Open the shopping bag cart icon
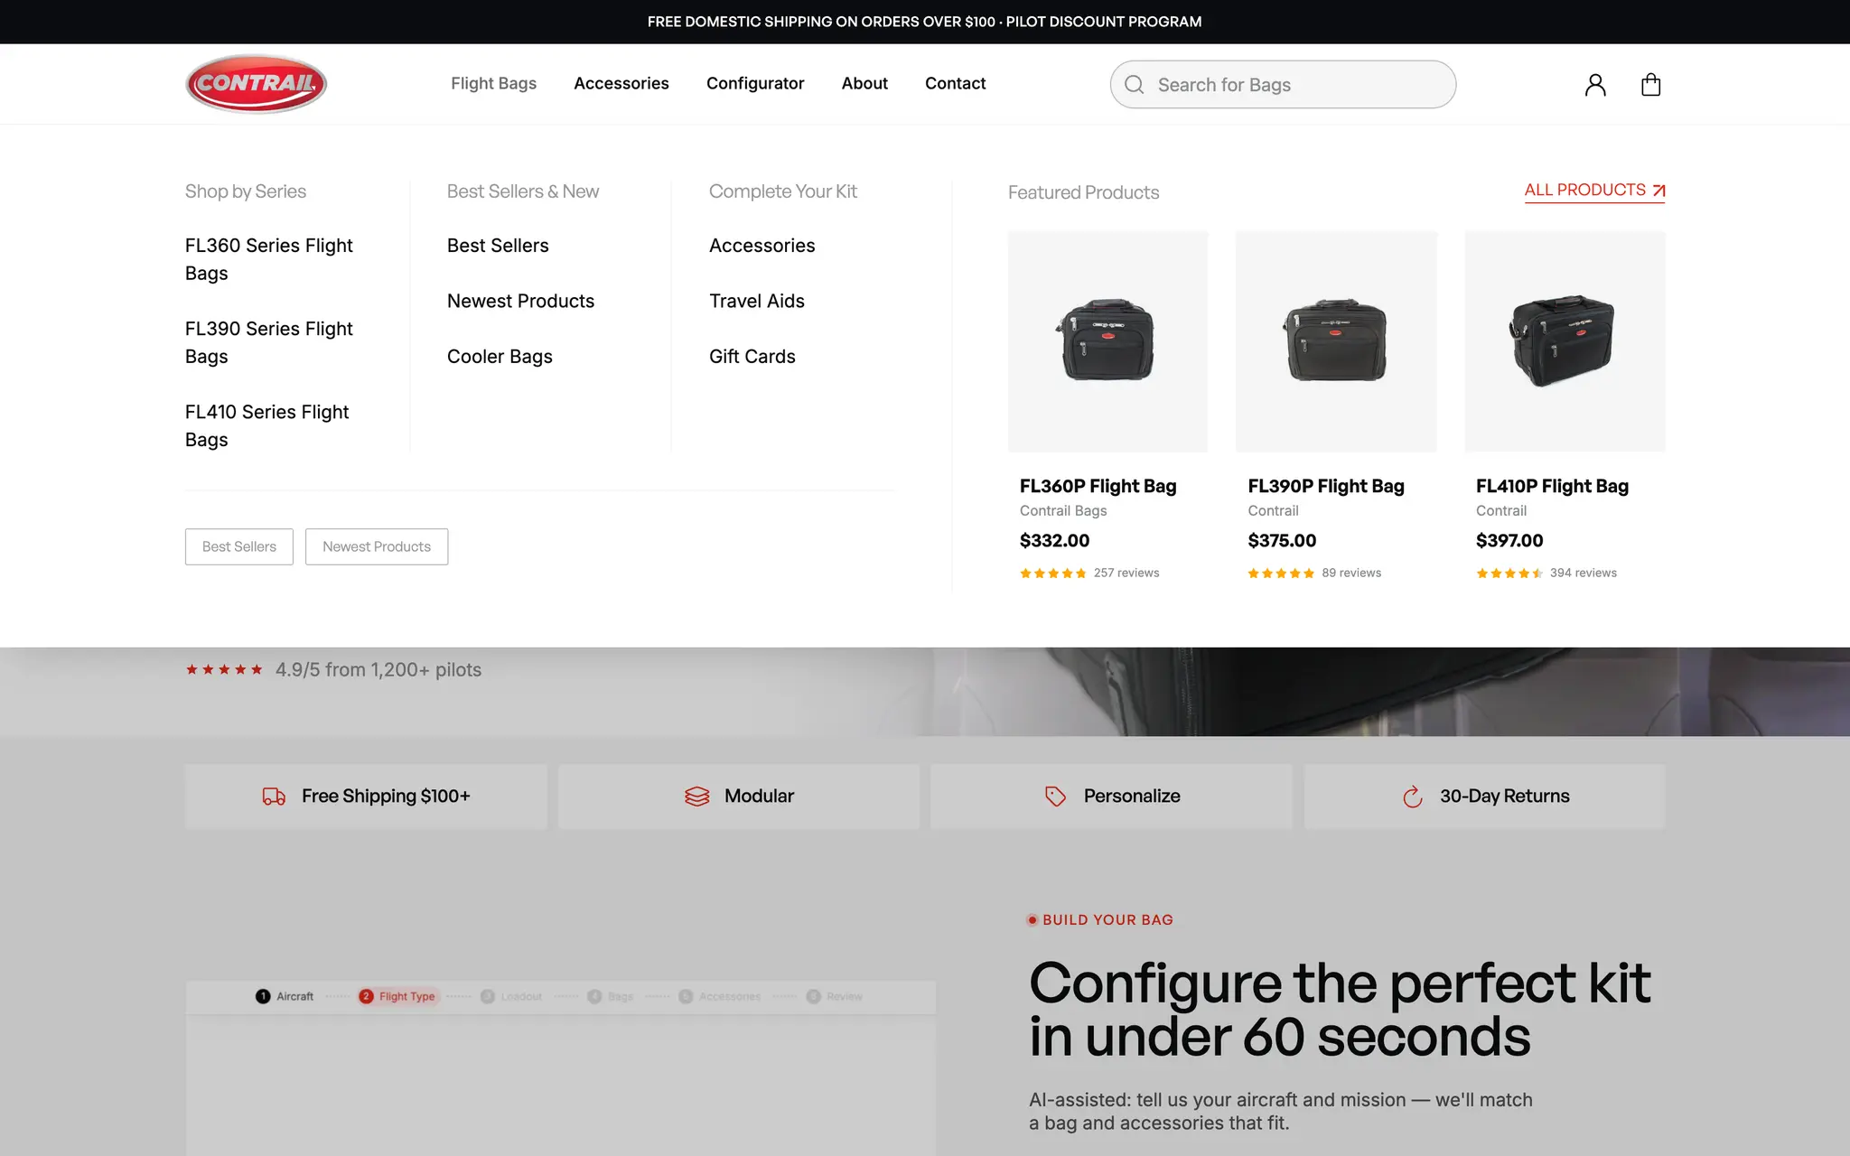The width and height of the screenshot is (1850, 1156). (x=1650, y=84)
